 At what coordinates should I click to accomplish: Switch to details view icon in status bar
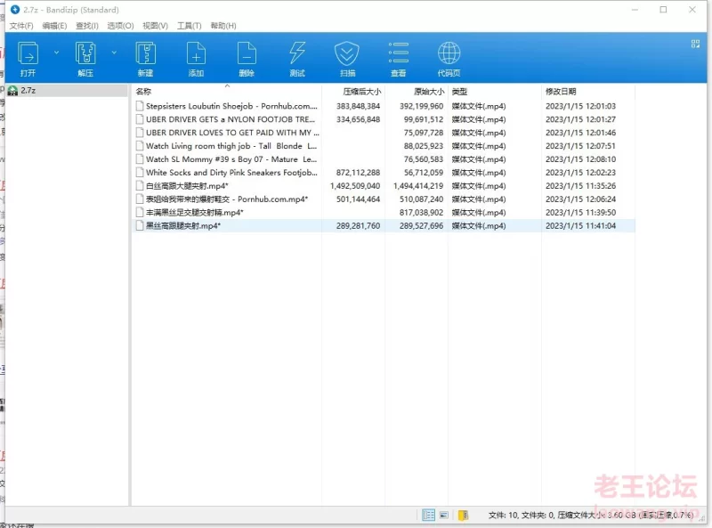(x=428, y=515)
